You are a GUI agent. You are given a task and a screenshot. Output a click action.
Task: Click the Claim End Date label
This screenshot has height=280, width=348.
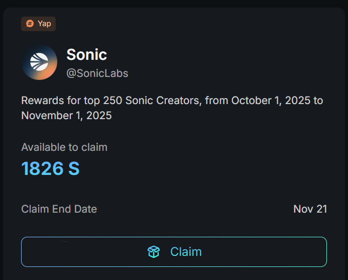[59, 209]
